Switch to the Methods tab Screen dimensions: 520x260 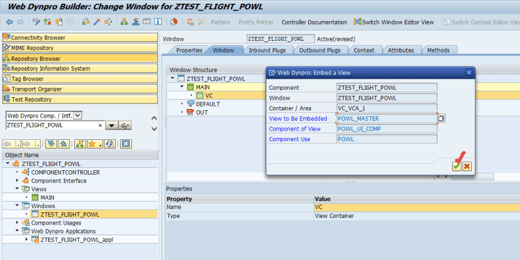(438, 50)
